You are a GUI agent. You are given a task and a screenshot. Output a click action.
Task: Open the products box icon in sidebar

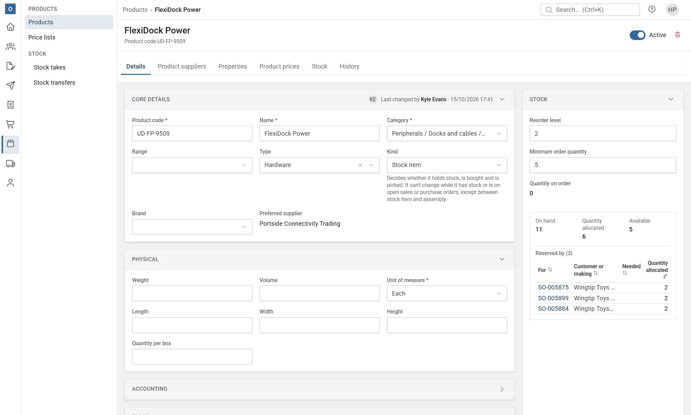click(x=10, y=144)
